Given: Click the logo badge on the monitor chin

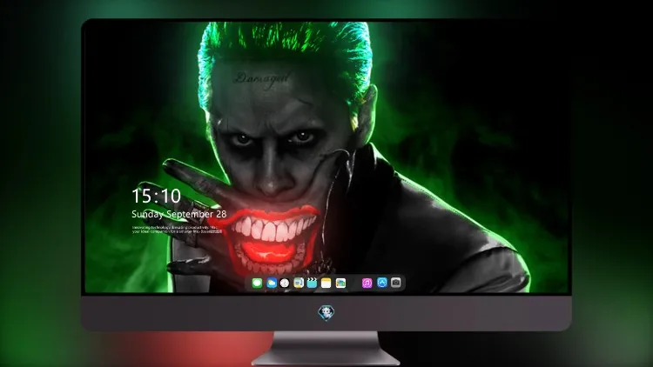Looking at the screenshot, I should [326, 313].
